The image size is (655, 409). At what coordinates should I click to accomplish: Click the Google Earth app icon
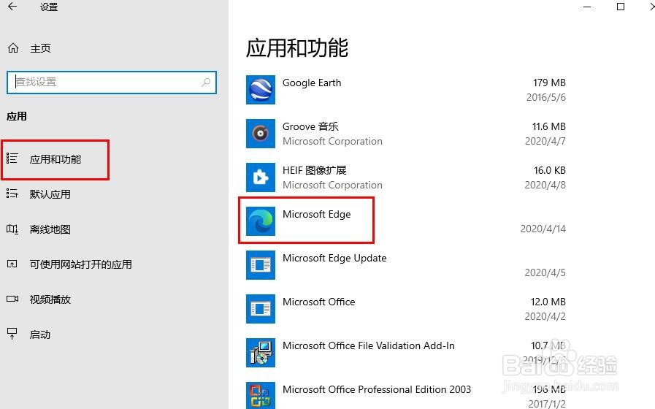(261, 89)
